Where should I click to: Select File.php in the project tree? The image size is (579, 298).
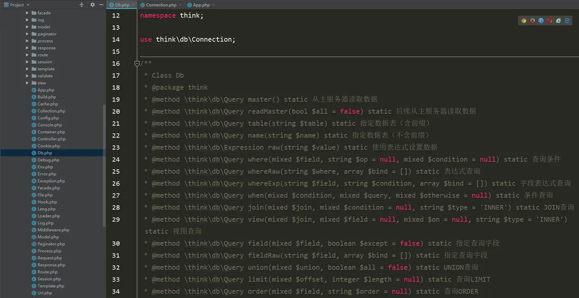point(42,195)
